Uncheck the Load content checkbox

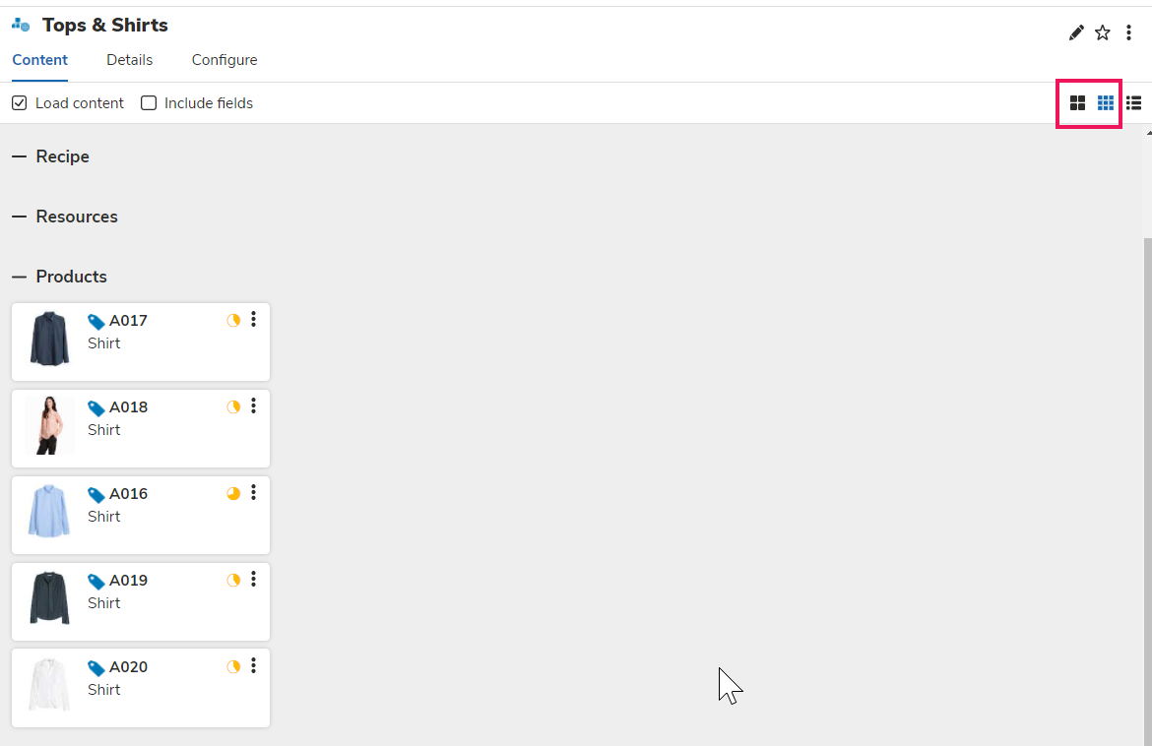pos(19,102)
